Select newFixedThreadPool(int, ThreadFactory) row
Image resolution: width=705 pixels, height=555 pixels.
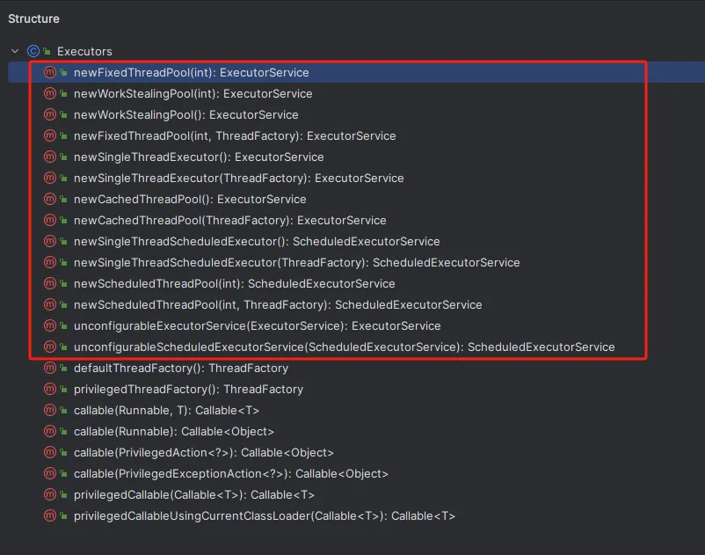pos(235,135)
